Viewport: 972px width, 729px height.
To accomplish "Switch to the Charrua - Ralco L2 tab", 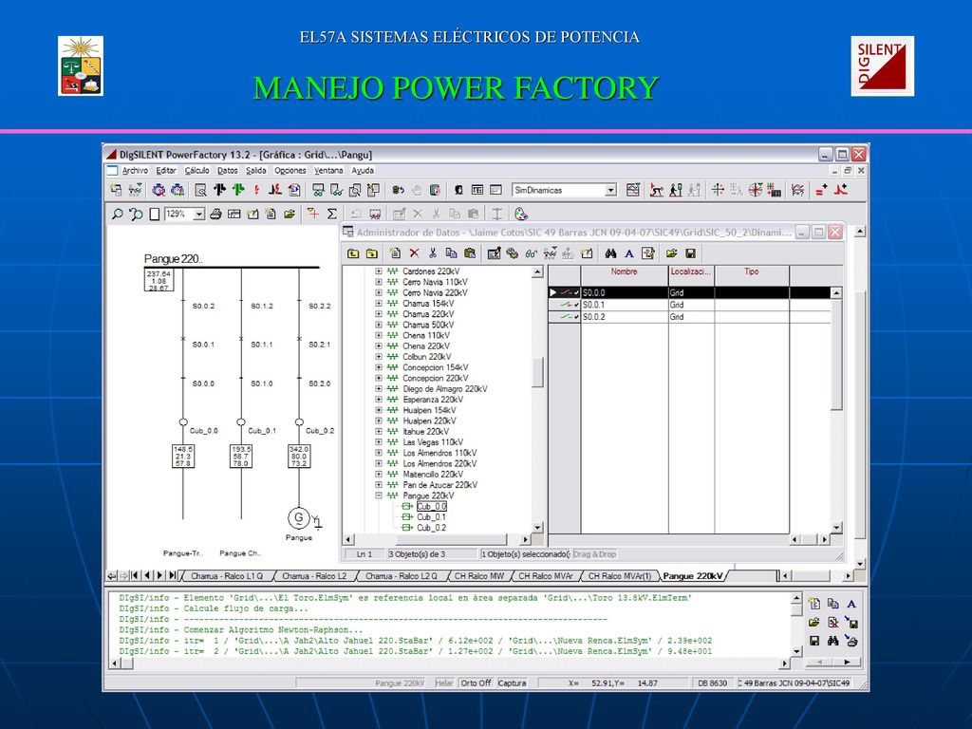I will coord(314,576).
